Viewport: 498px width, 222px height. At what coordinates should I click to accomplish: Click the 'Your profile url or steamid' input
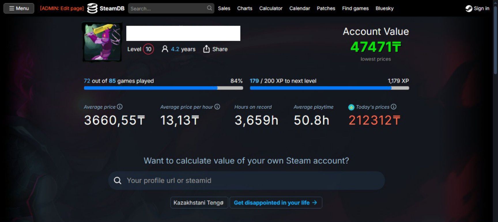tap(246, 181)
